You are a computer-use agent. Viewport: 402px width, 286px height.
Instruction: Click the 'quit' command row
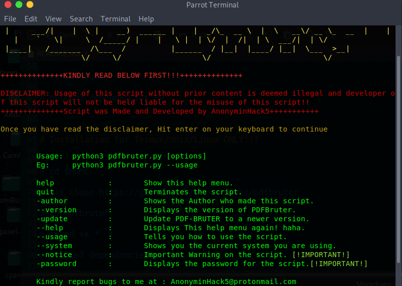139,192
